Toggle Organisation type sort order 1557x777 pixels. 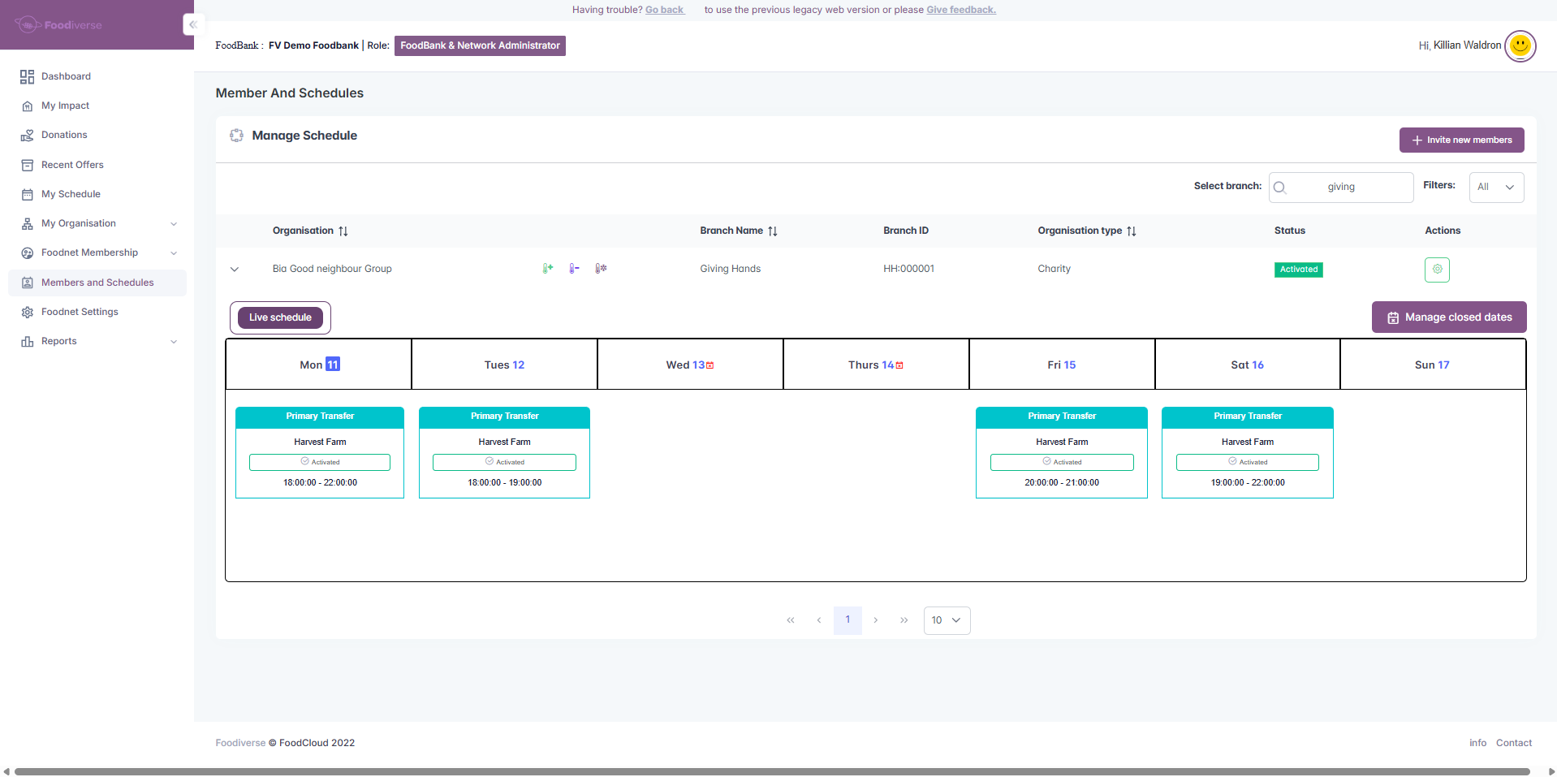(1132, 231)
